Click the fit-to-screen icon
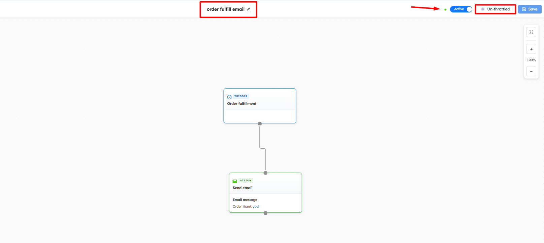 pos(531,32)
